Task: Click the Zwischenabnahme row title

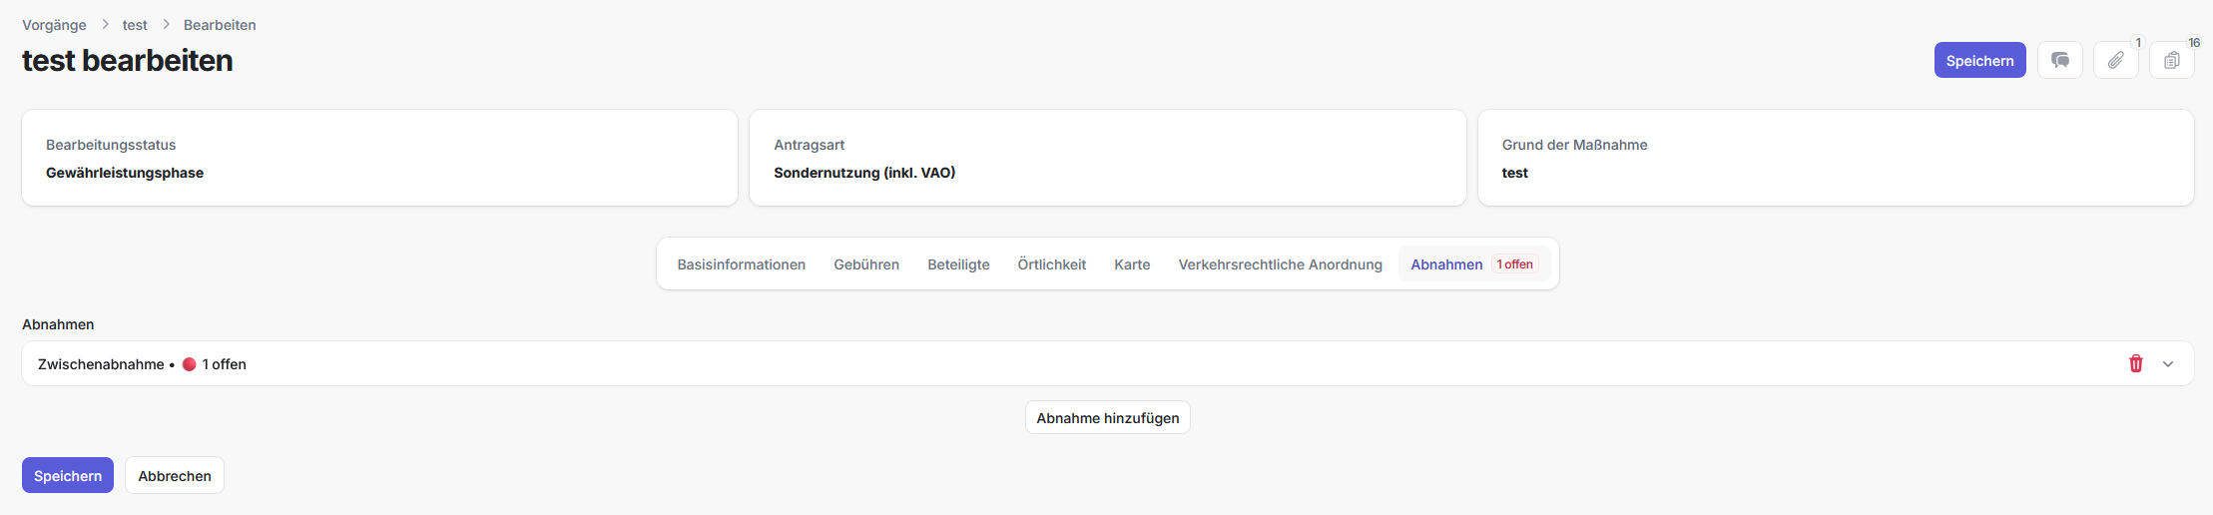Action: pos(101,364)
